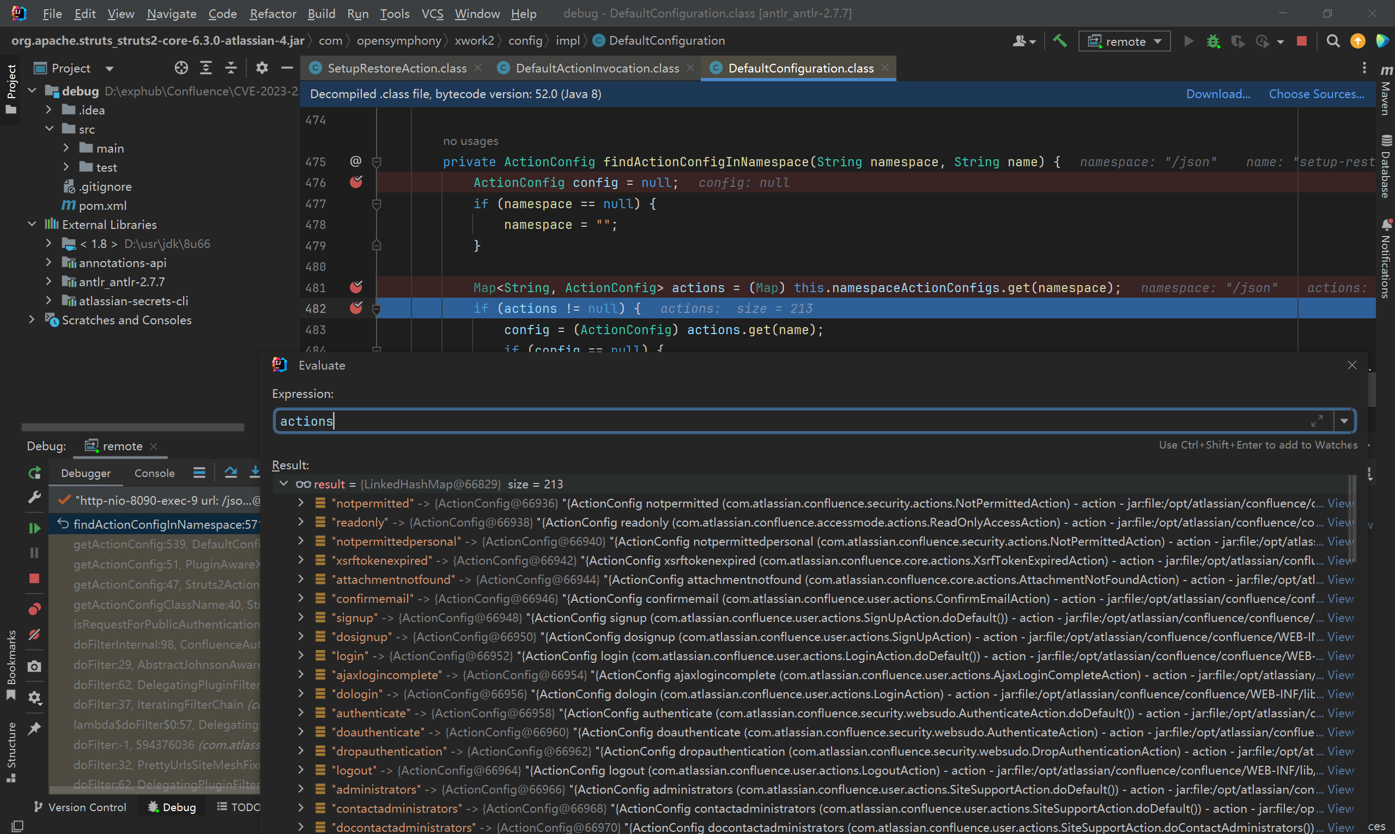The image size is (1395, 834).
Task: Close the Evaluate dialog
Action: coord(1352,365)
